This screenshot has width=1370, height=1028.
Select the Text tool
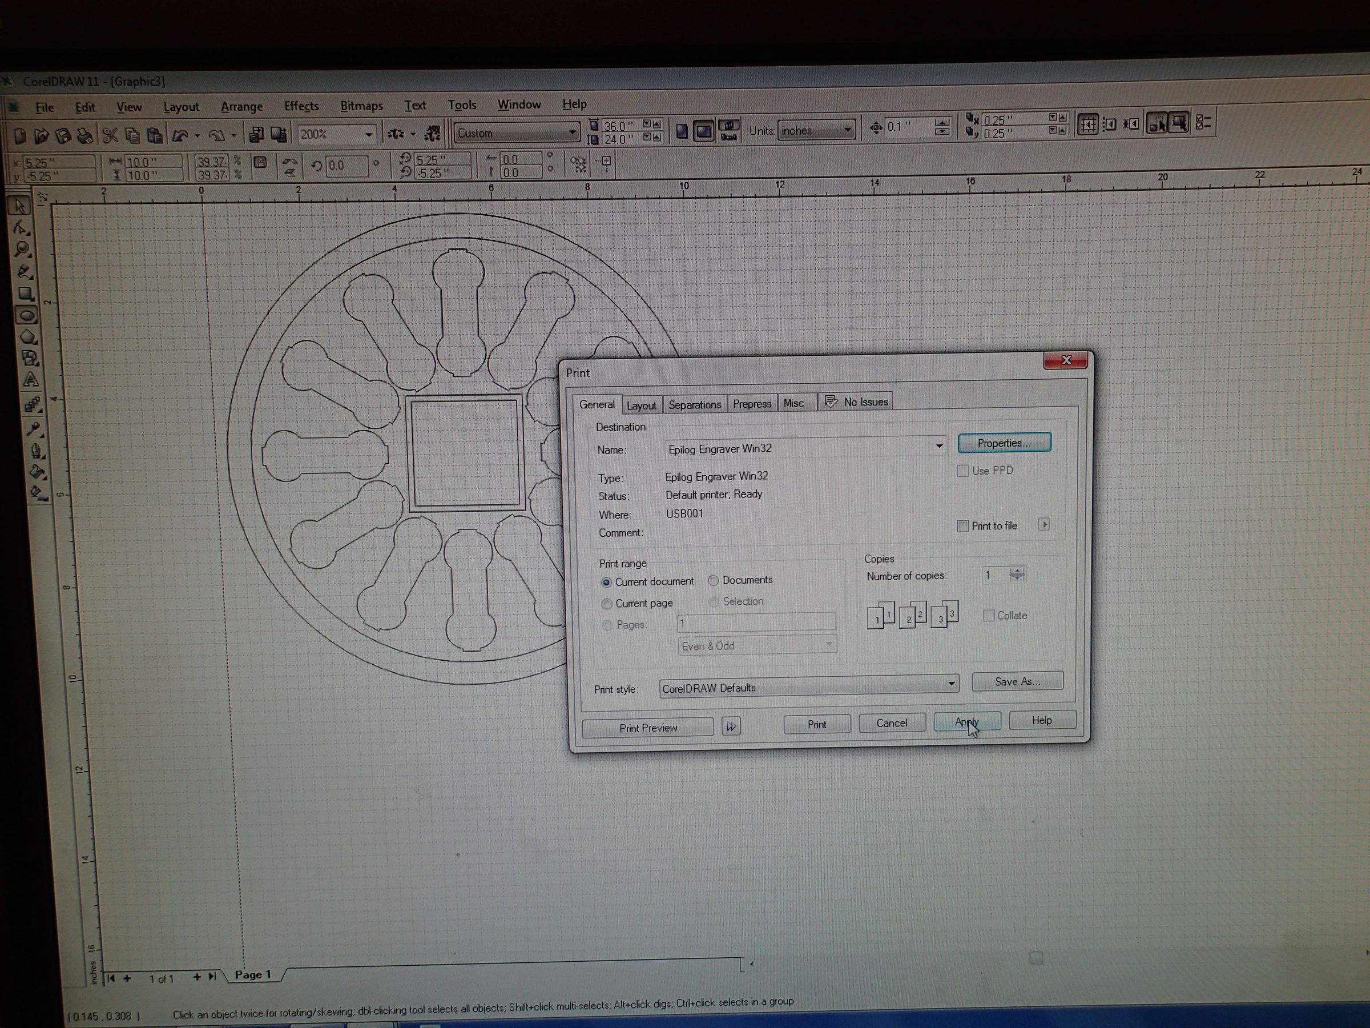30,380
